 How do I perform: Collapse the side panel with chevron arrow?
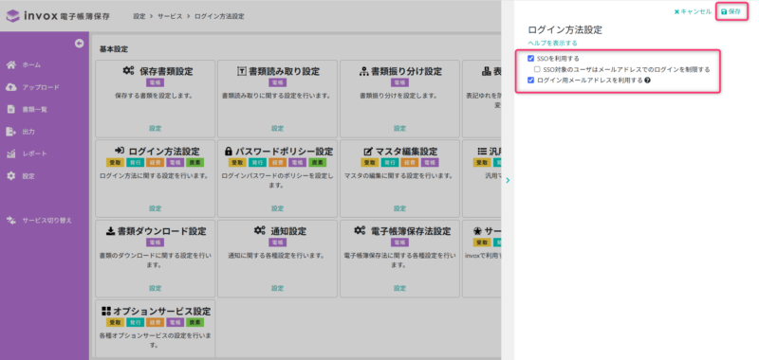(508, 180)
